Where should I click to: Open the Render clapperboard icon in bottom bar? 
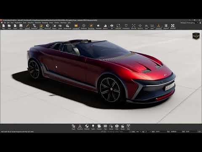(x=122, y=126)
